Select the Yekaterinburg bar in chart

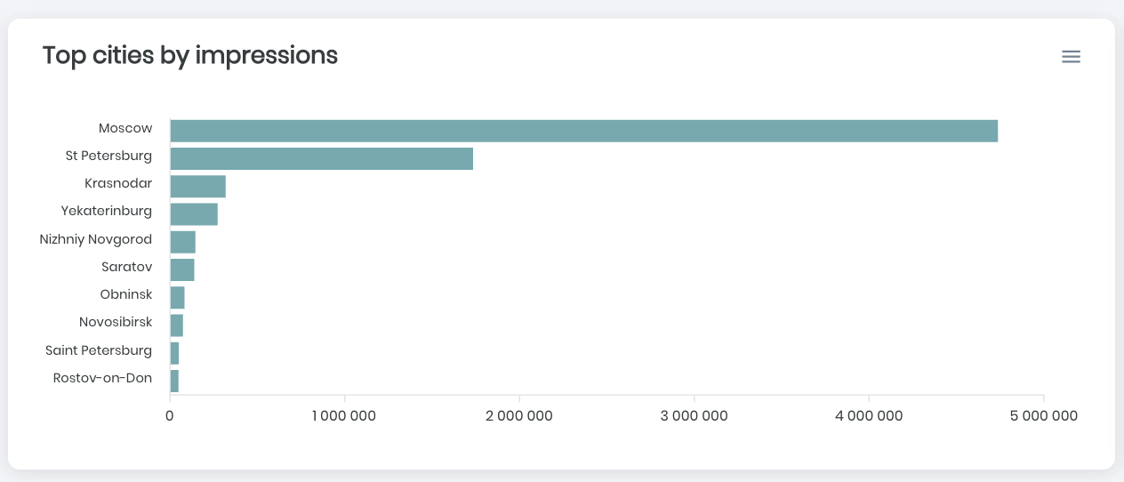click(x=194, y=213)
